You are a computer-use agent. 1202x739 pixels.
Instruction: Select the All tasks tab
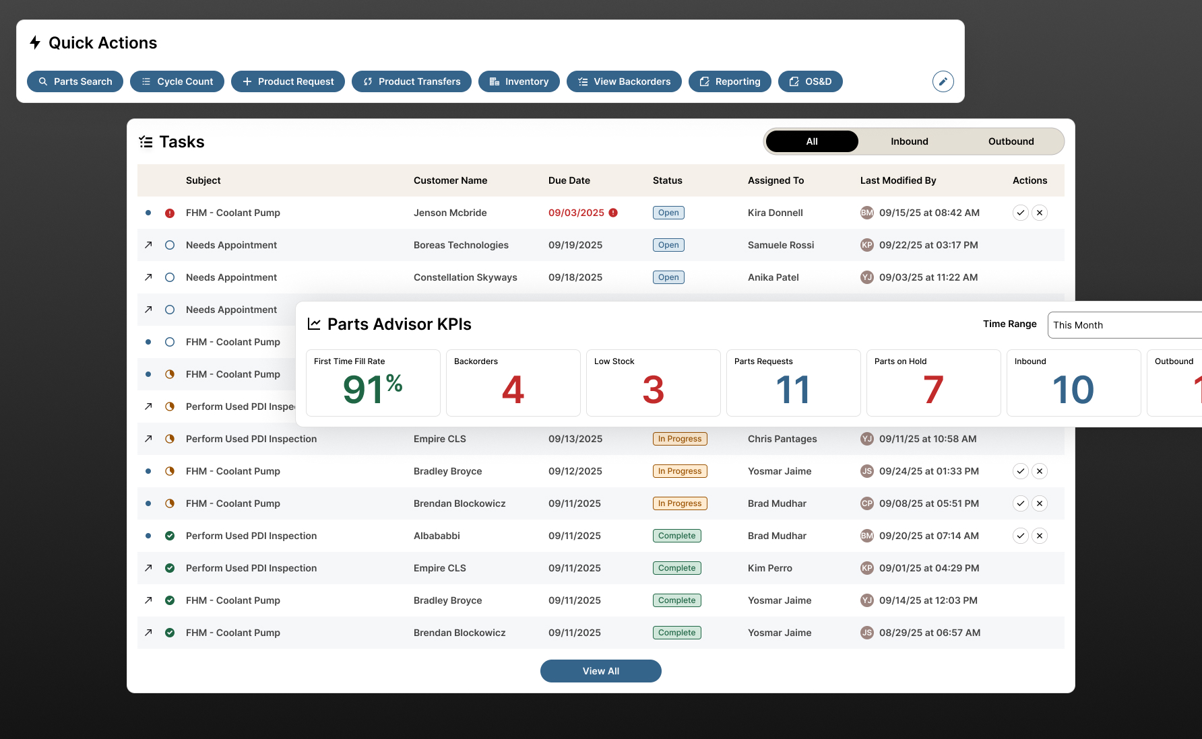(x=812, y=141)
